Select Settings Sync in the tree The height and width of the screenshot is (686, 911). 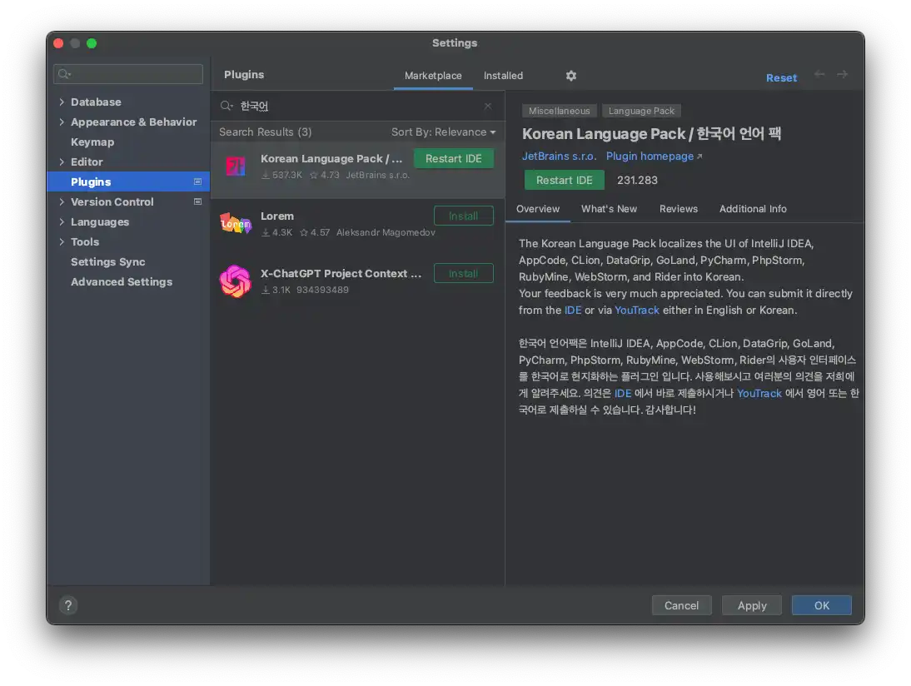pyautogui.click(x=108, y=262)
